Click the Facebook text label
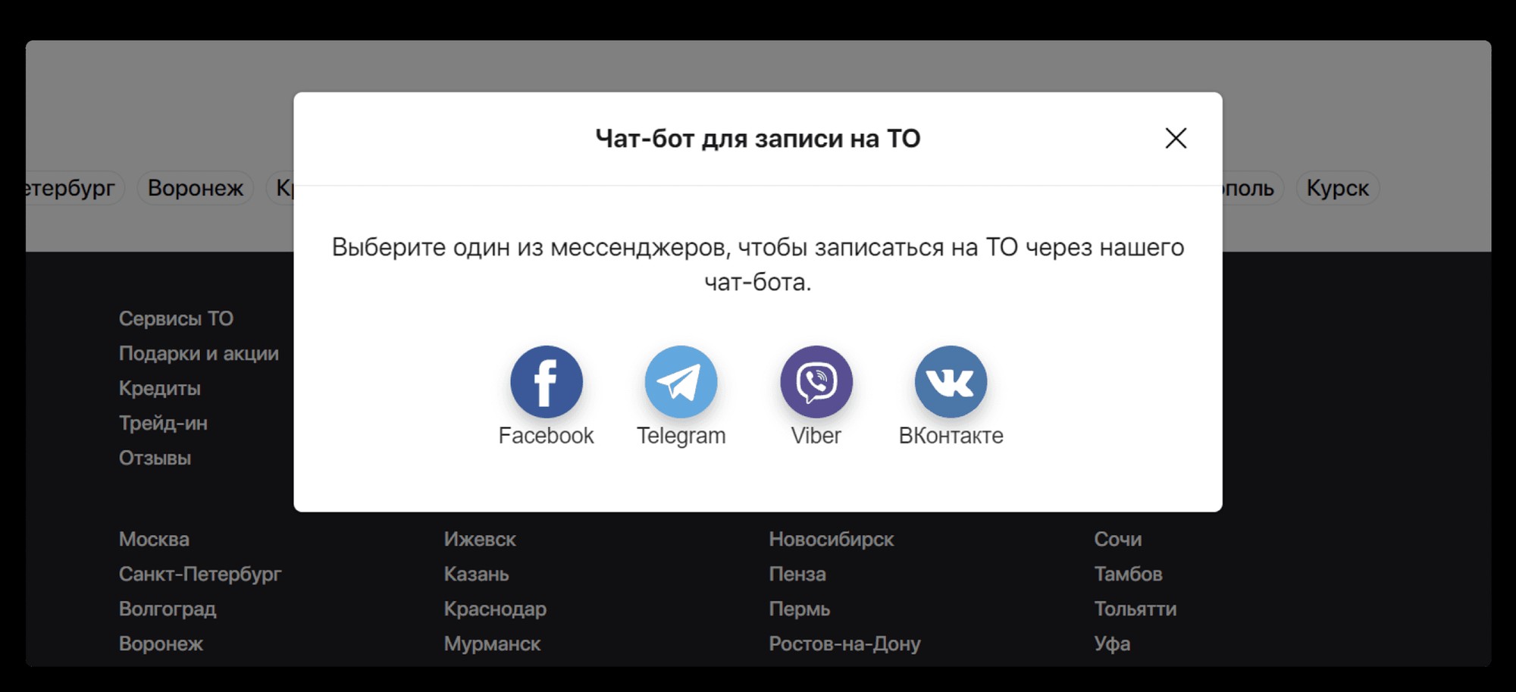The width and height of the screenshot is (1516, 692). click(547, 436)
